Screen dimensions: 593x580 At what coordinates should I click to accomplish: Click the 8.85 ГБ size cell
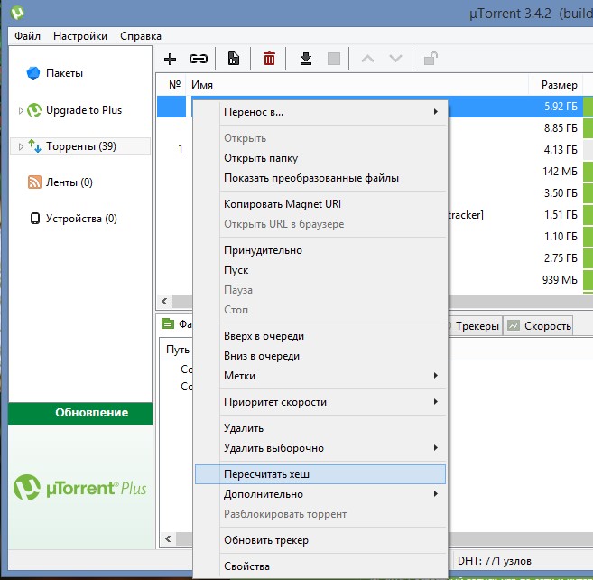pos(561,128)
